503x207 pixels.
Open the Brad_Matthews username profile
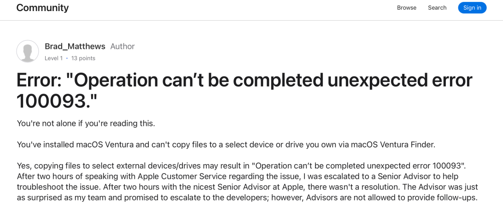(75, 47)
